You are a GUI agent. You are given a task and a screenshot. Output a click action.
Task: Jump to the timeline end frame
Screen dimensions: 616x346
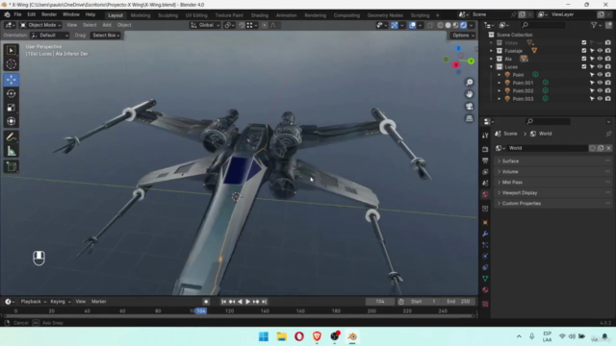(x=265, y=302)
